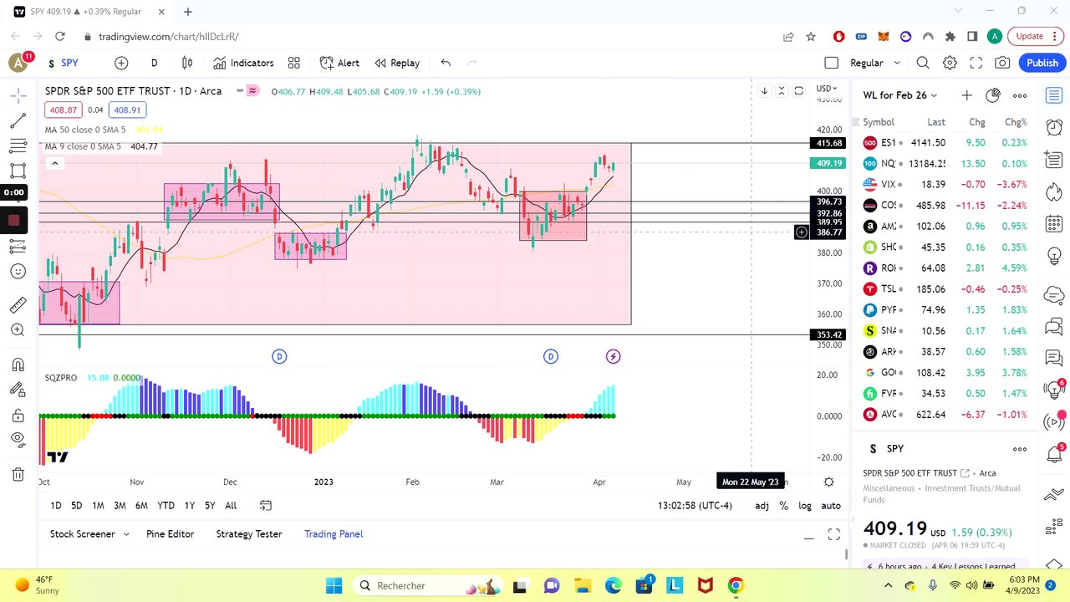
Task: Open the candlestick chart style selector
Action: tap(187, 63)
